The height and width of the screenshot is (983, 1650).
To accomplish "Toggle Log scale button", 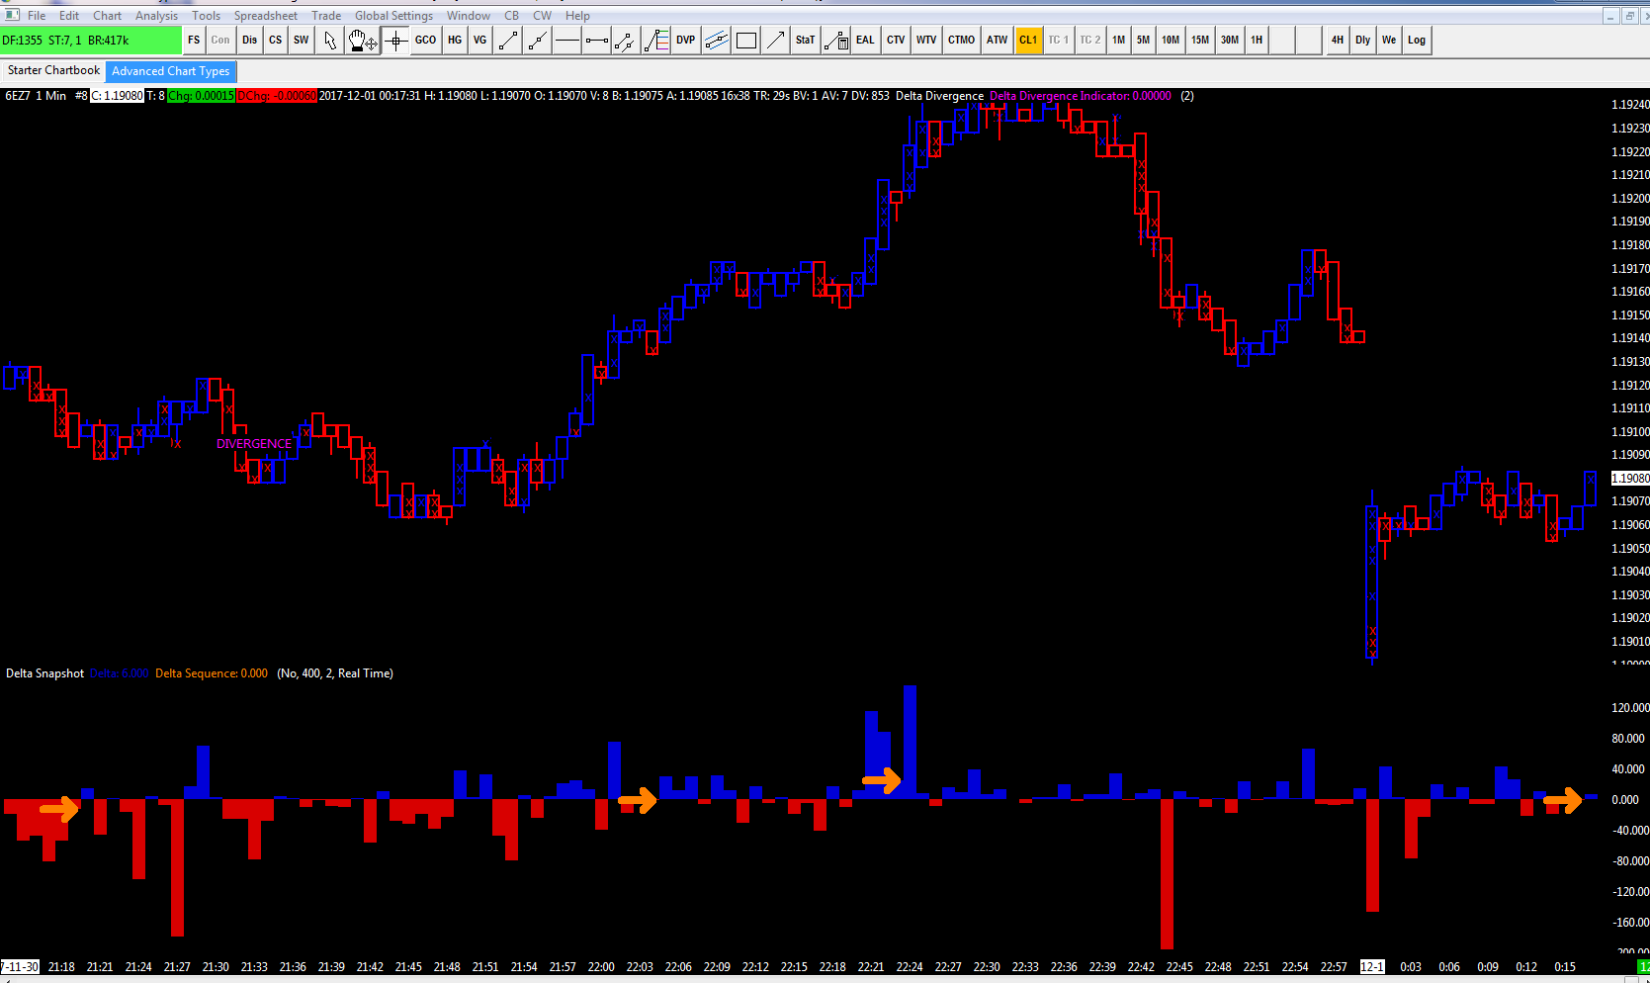I will (1417, 41).
